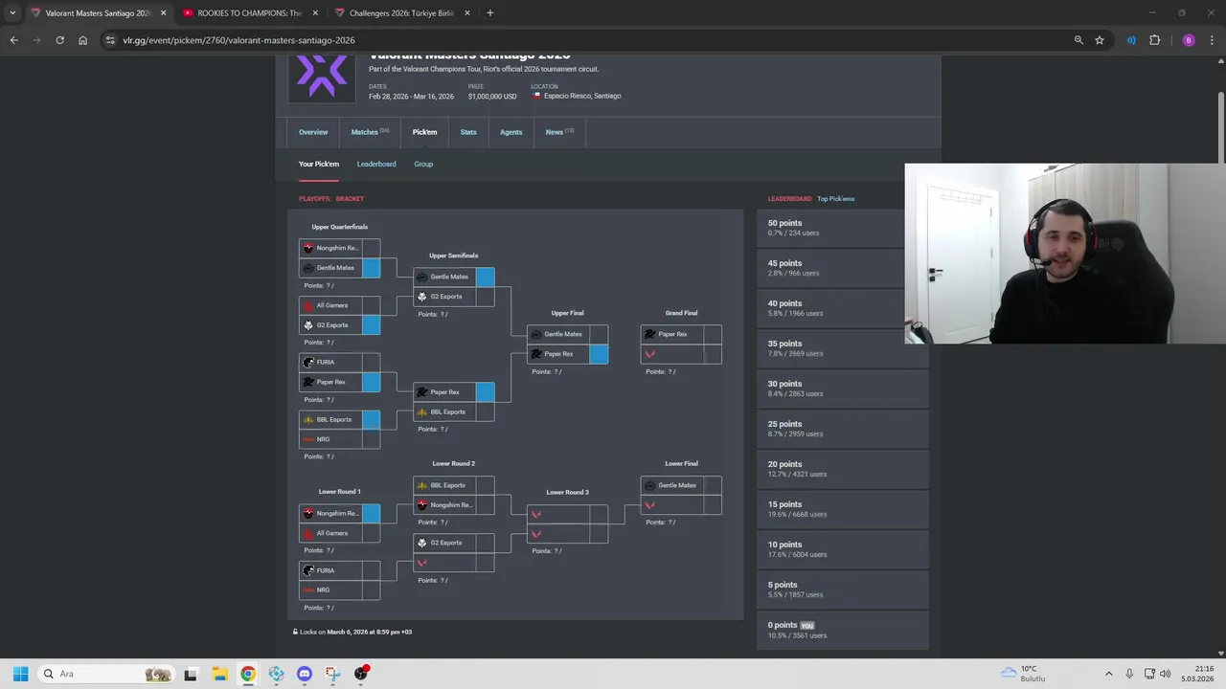
Task: Open the Agents event tab
Action: pyautogui.click(x=511, y=132)
